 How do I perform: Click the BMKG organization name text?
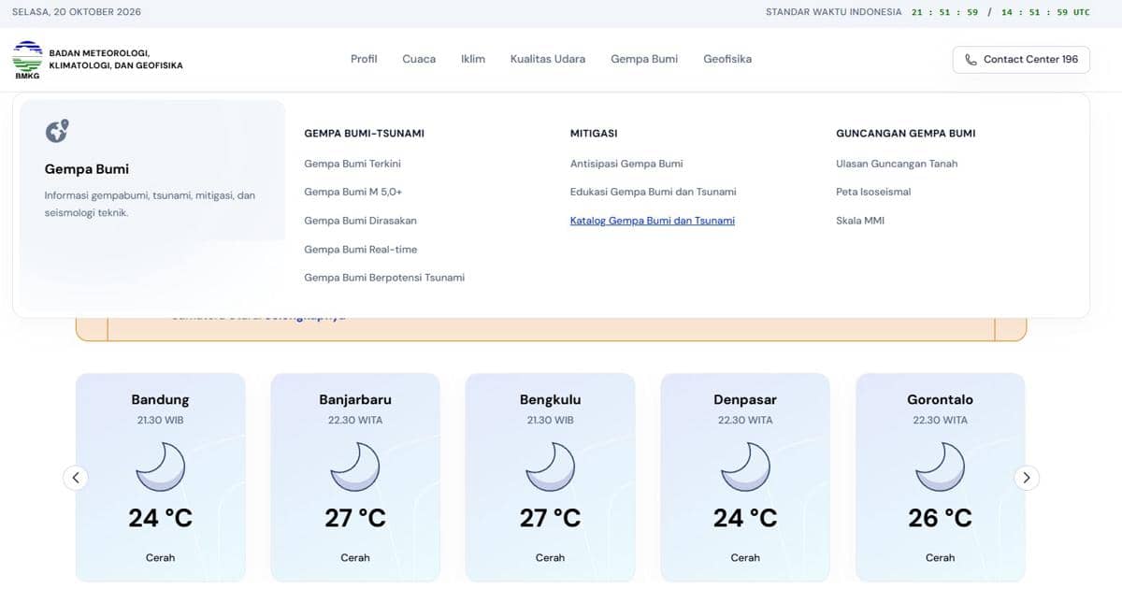tap(116, 59)
